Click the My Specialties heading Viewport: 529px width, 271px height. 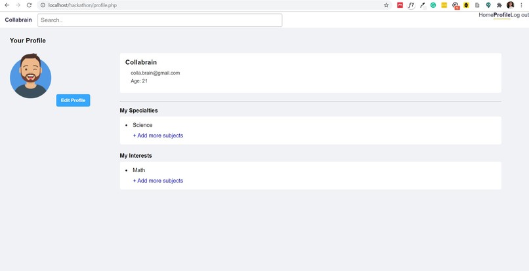pos(138,111)
